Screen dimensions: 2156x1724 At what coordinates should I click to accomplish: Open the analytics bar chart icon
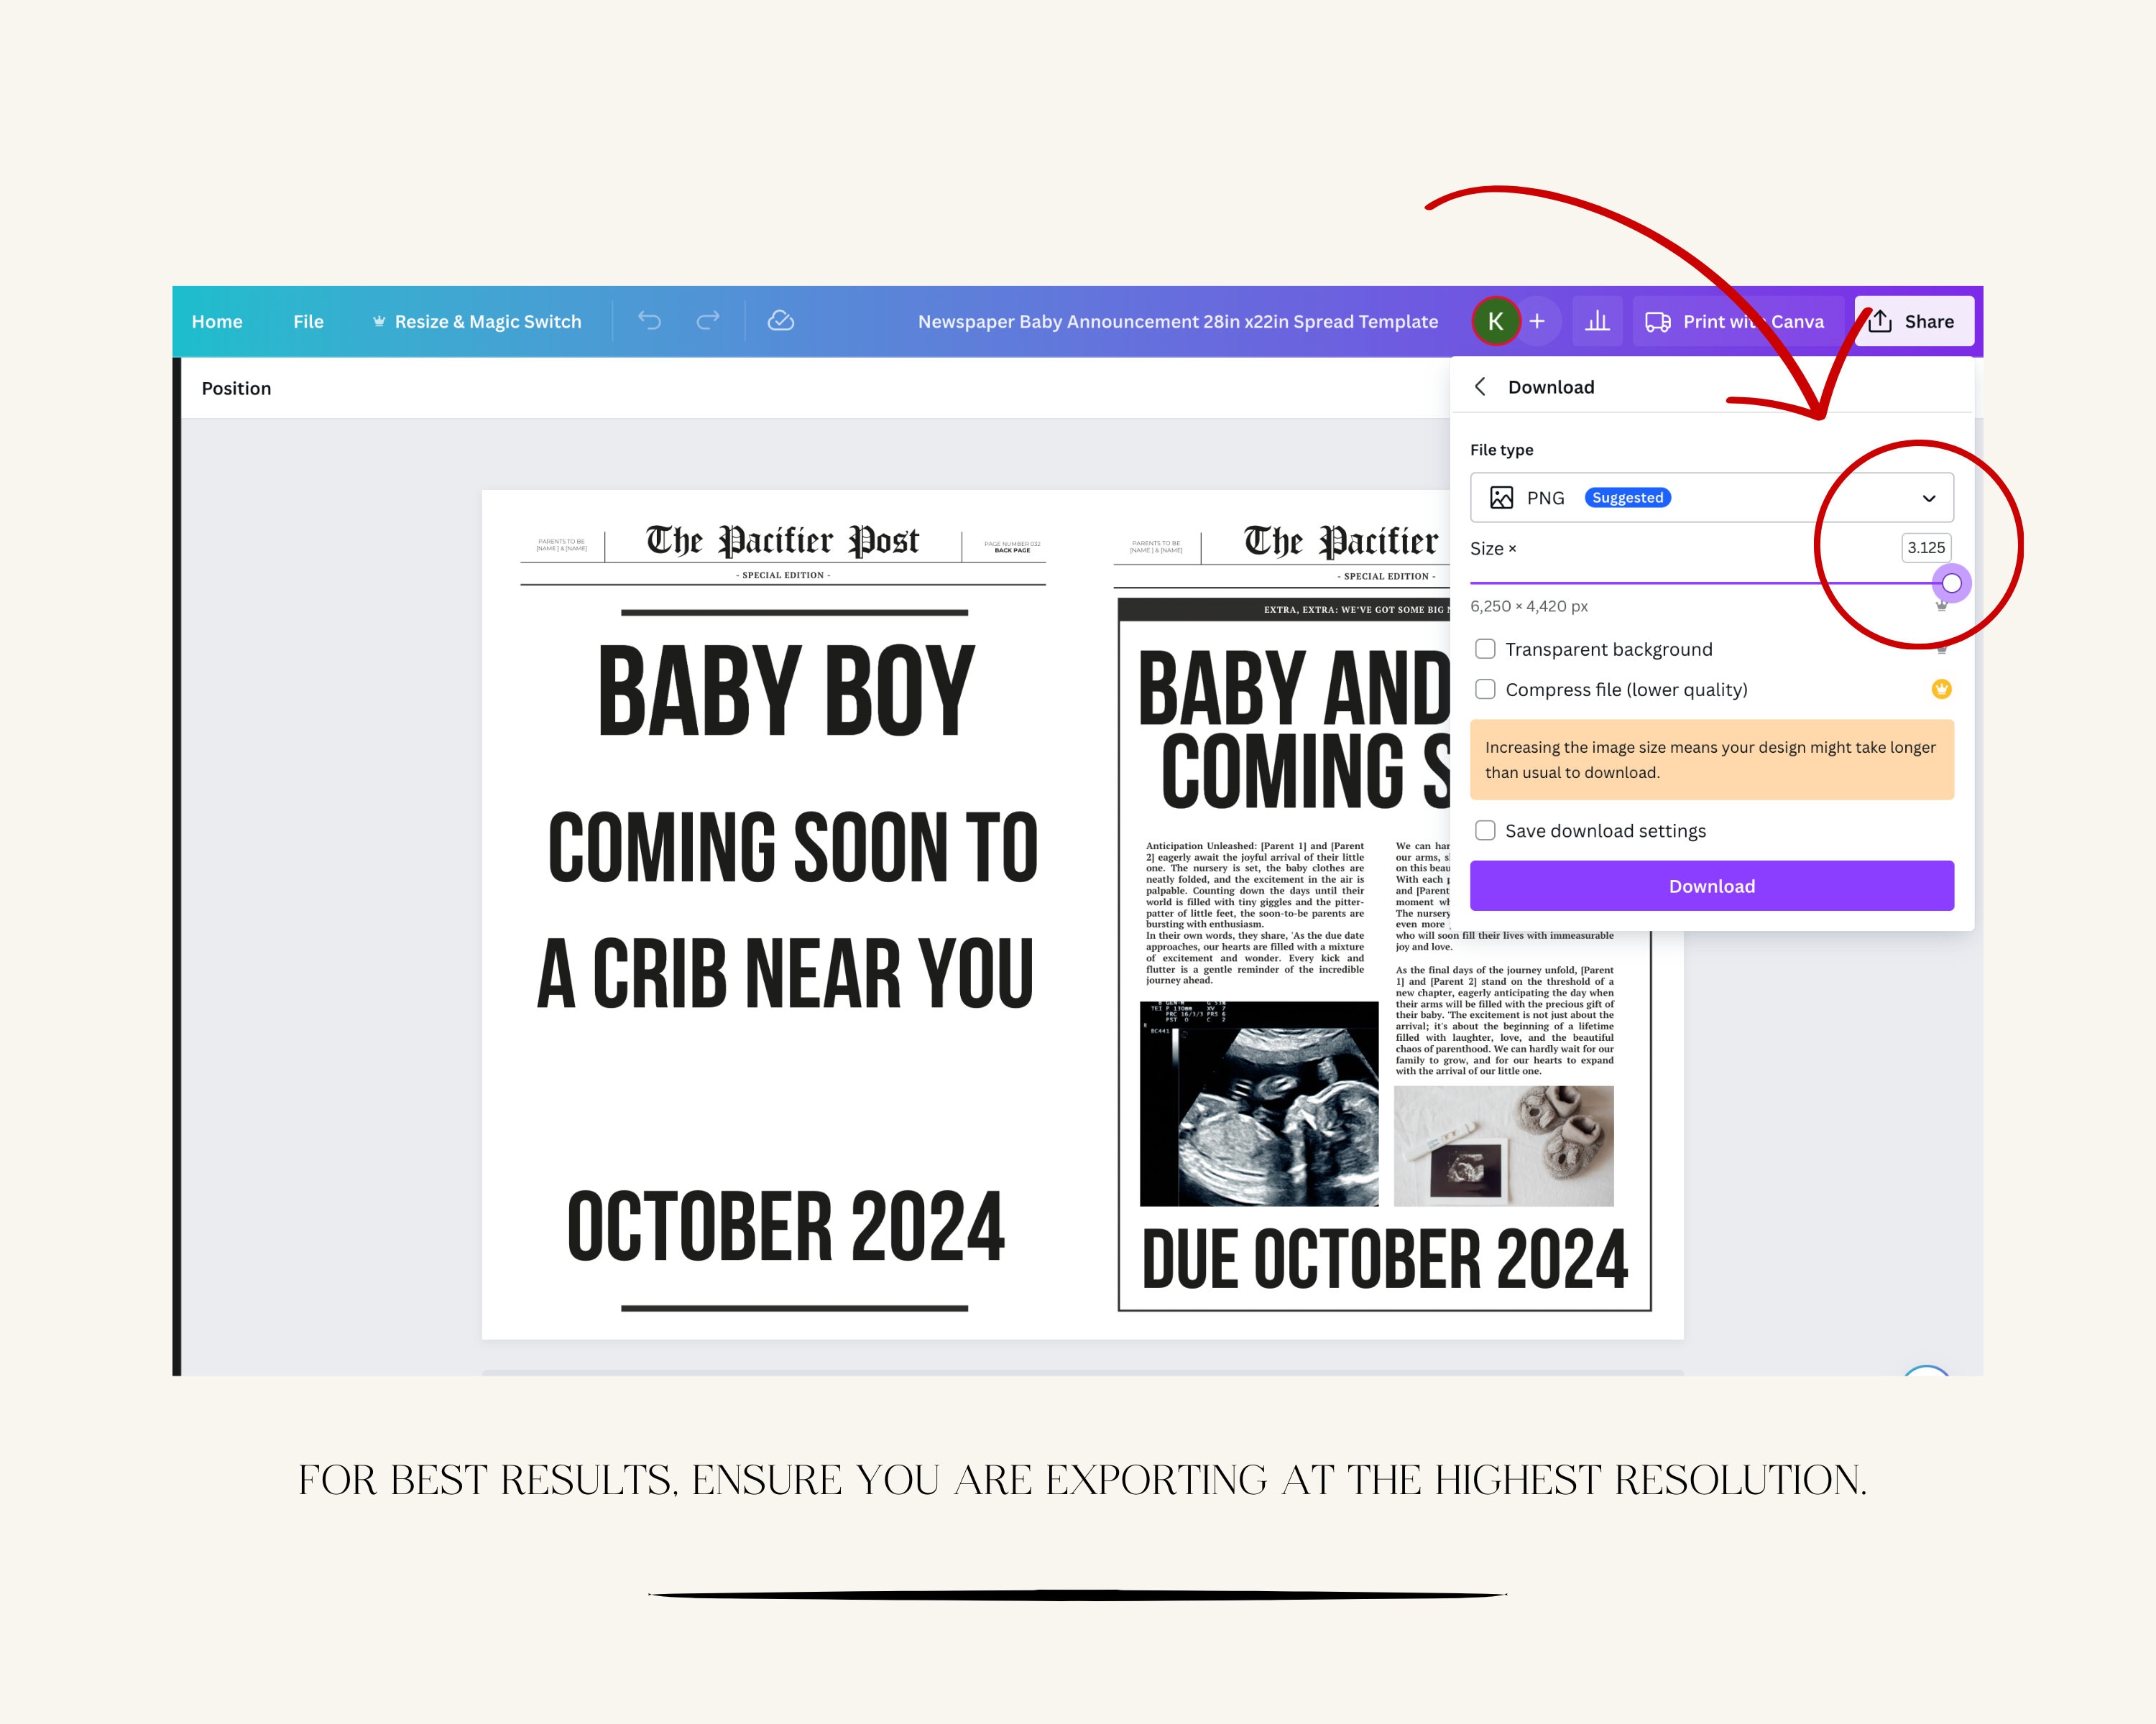click(x=1597, y=322)
